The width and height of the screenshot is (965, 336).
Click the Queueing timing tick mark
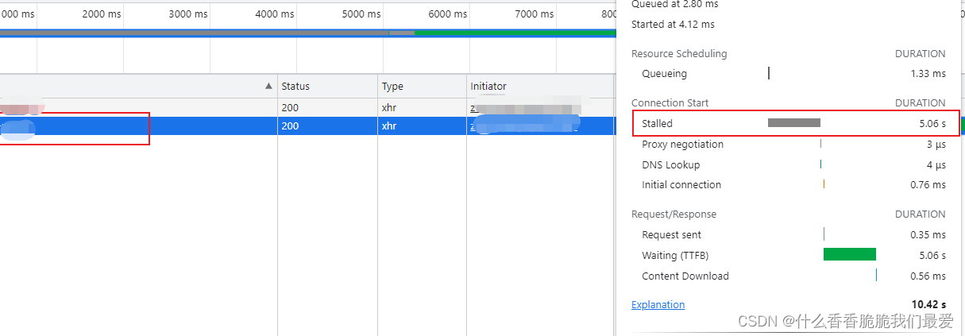[769, 74]
